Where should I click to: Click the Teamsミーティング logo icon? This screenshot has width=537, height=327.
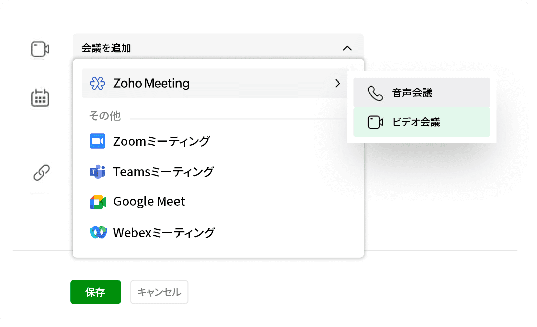(x=98, y=172)
